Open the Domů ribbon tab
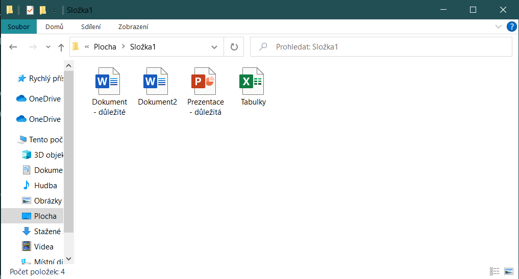The image size is (519, 279). point(54,27)
